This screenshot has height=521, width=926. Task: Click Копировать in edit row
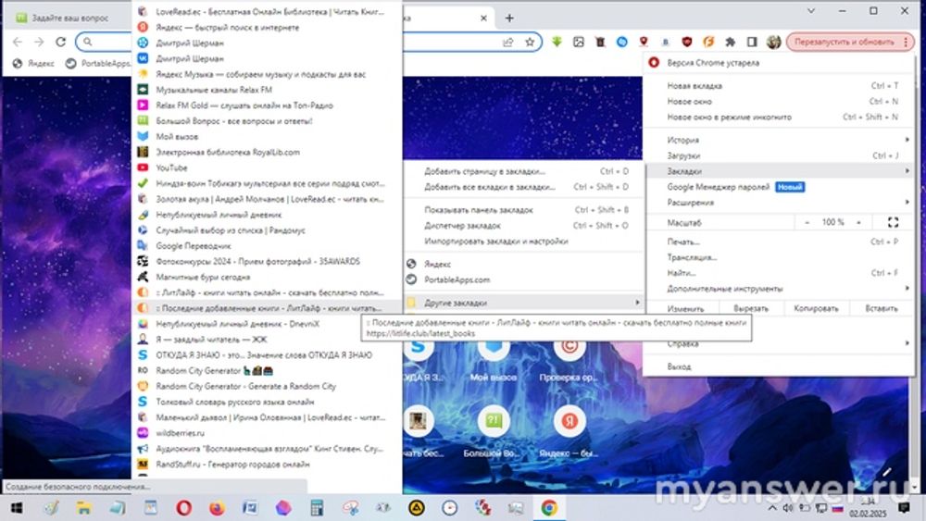(x=816, y=308)
